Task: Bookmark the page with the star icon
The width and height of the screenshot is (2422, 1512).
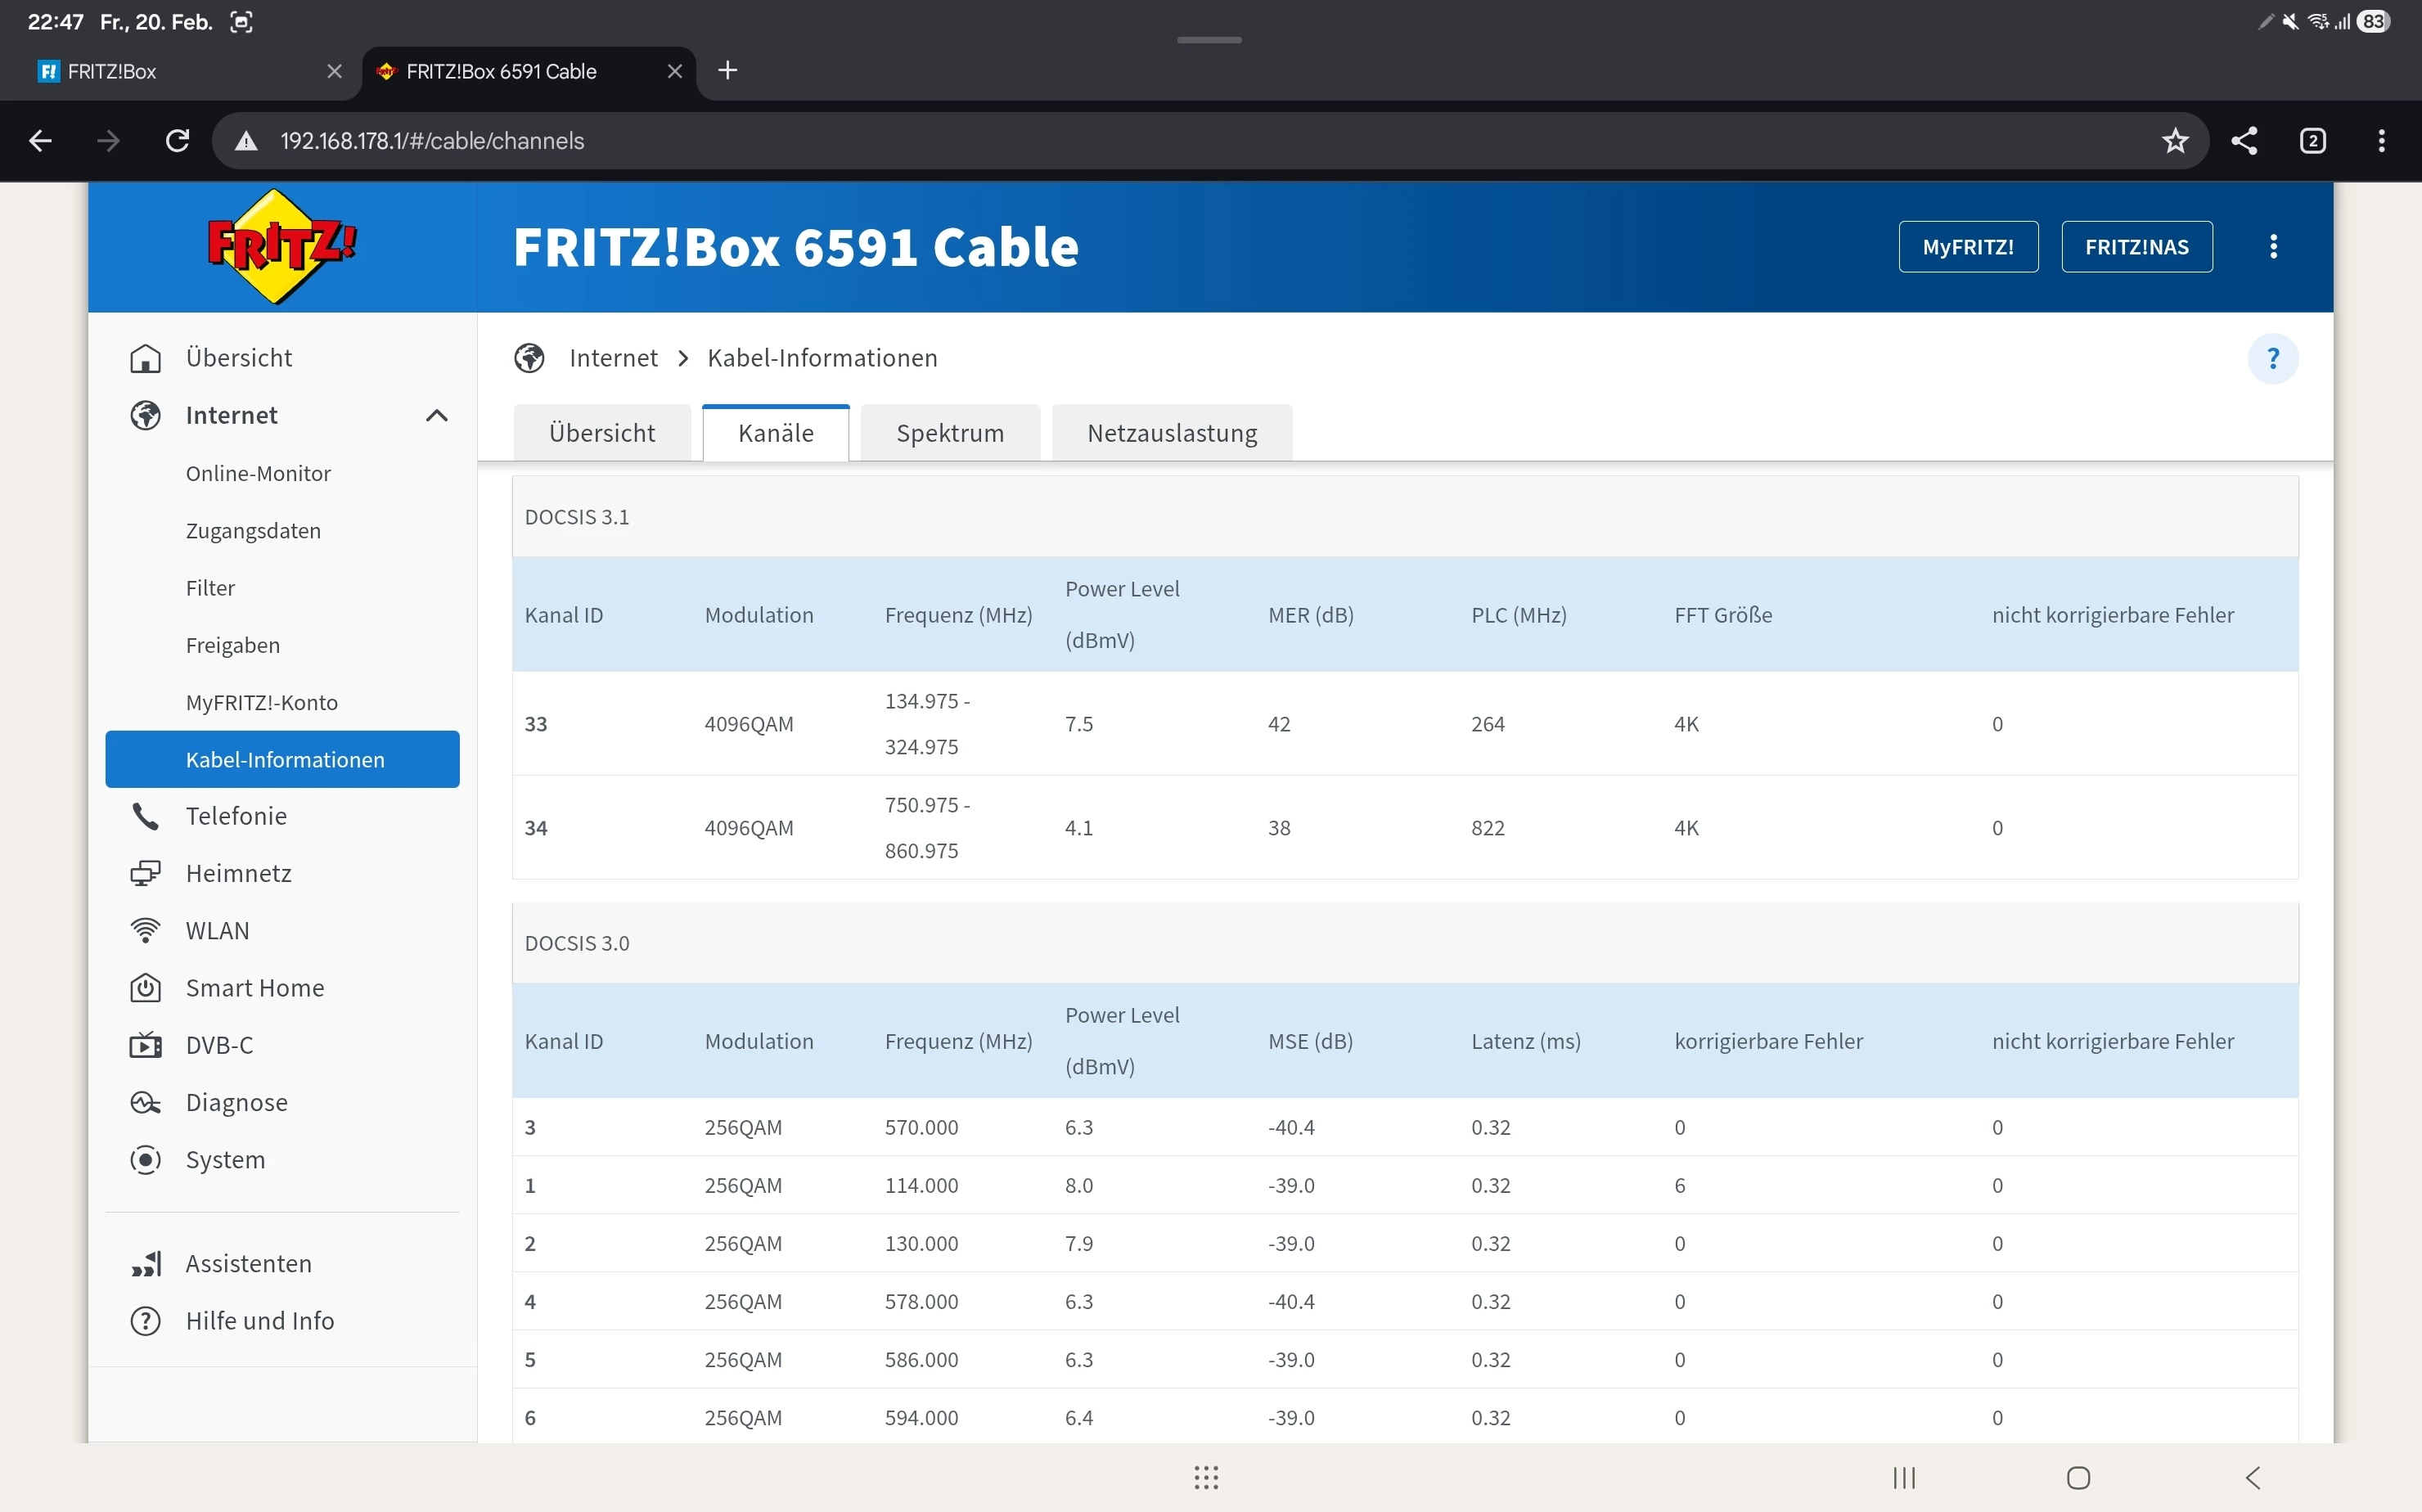Action: 2175,141
